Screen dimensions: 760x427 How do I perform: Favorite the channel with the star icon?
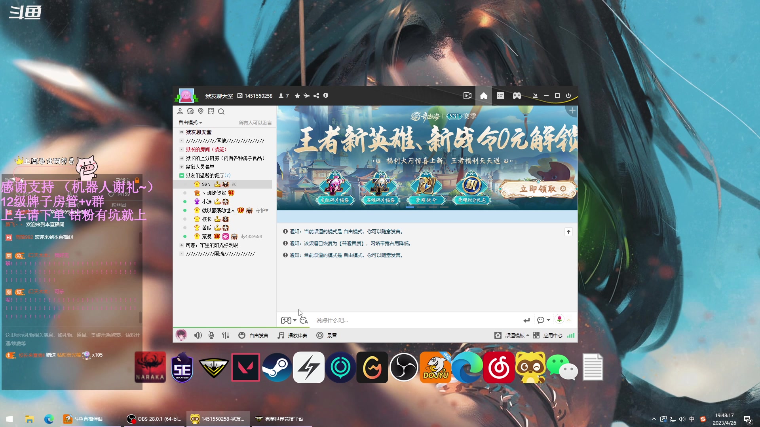coord(297,96)
